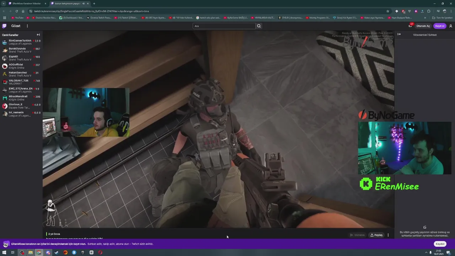The width and height of the screenshot is (455, 256).
Task: Reload the page
Action: pos(17,11)
